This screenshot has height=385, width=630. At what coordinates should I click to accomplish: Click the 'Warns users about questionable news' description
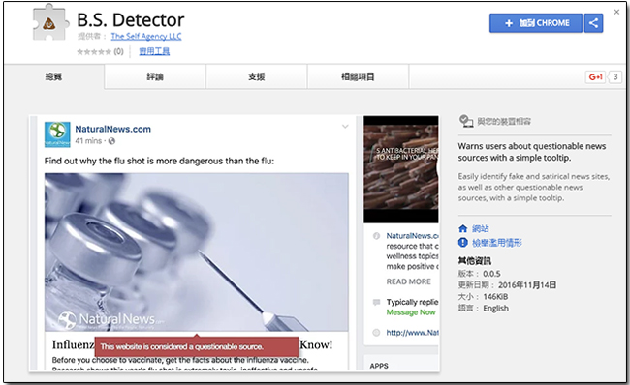(532, 152)
